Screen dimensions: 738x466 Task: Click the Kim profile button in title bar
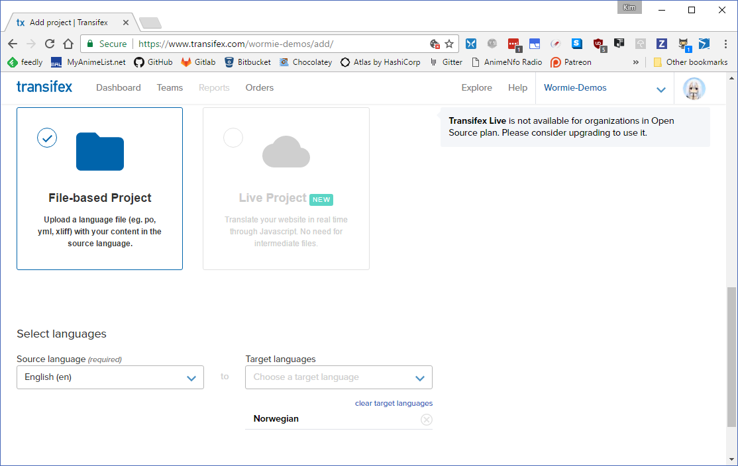[629, 7]
